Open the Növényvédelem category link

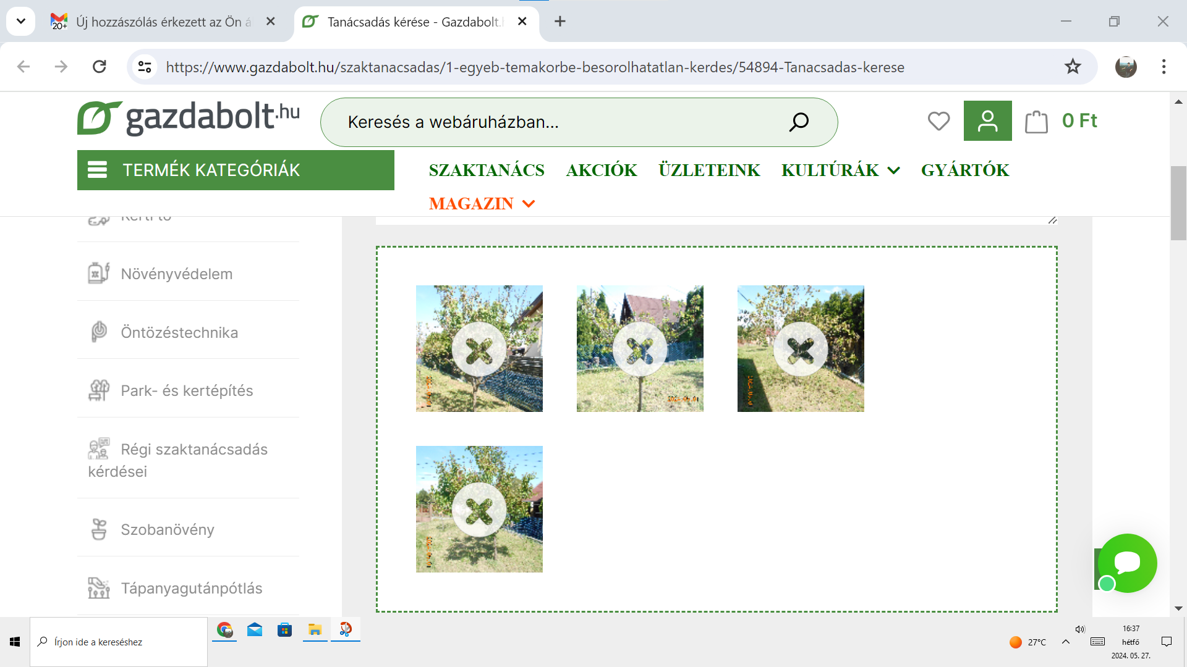(177, 274)
